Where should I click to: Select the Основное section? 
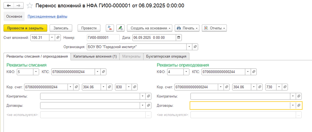pos(14,17)
